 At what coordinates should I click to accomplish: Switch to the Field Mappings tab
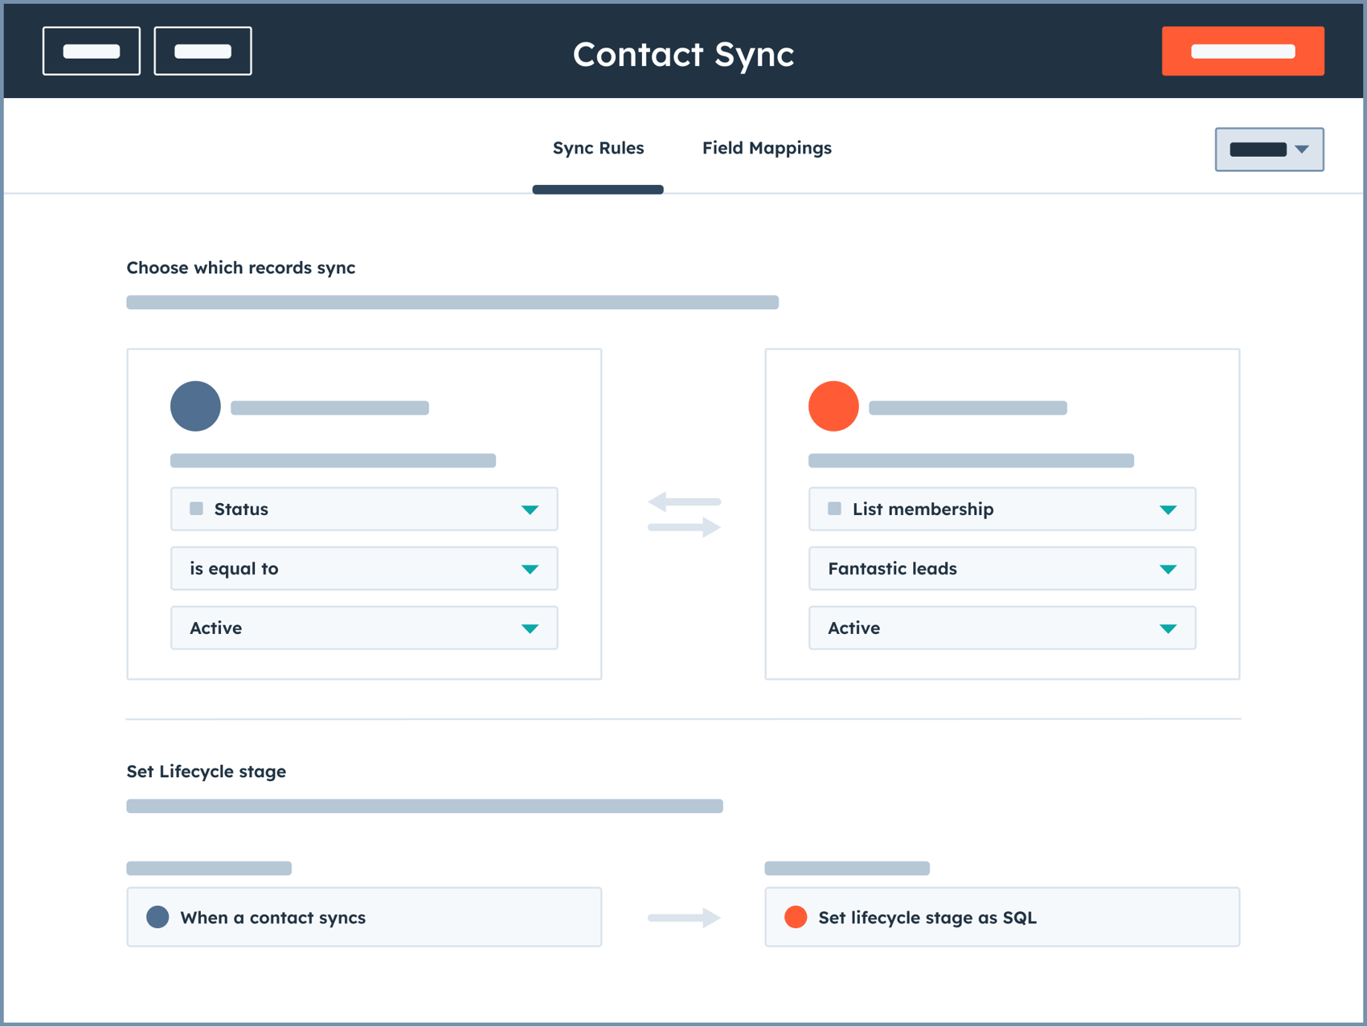tap(767, 148)
